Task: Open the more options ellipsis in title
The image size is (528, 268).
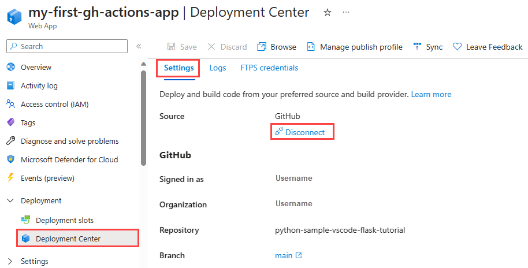Action: pyautogui.click(x=345, y=12)
